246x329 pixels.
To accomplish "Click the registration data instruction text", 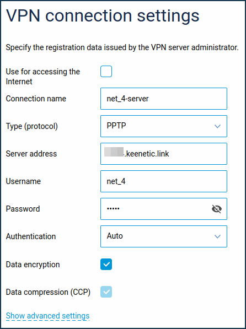I will click(122, 48).
